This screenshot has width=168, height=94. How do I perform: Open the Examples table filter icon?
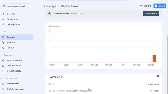(x=158, y=76)
